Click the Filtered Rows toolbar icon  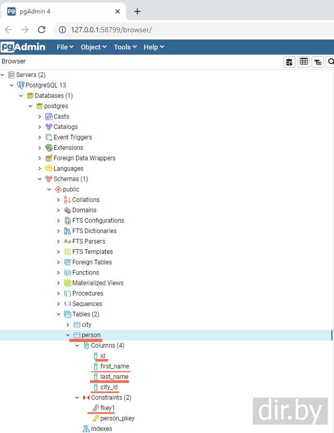click(x=317, y=62)
